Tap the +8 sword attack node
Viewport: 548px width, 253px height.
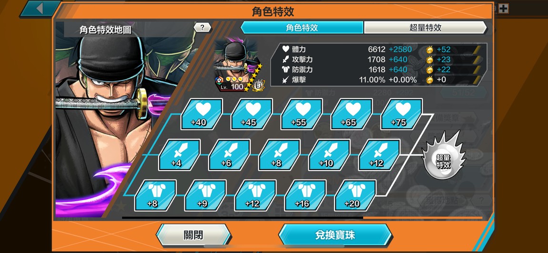click(280, 155)
